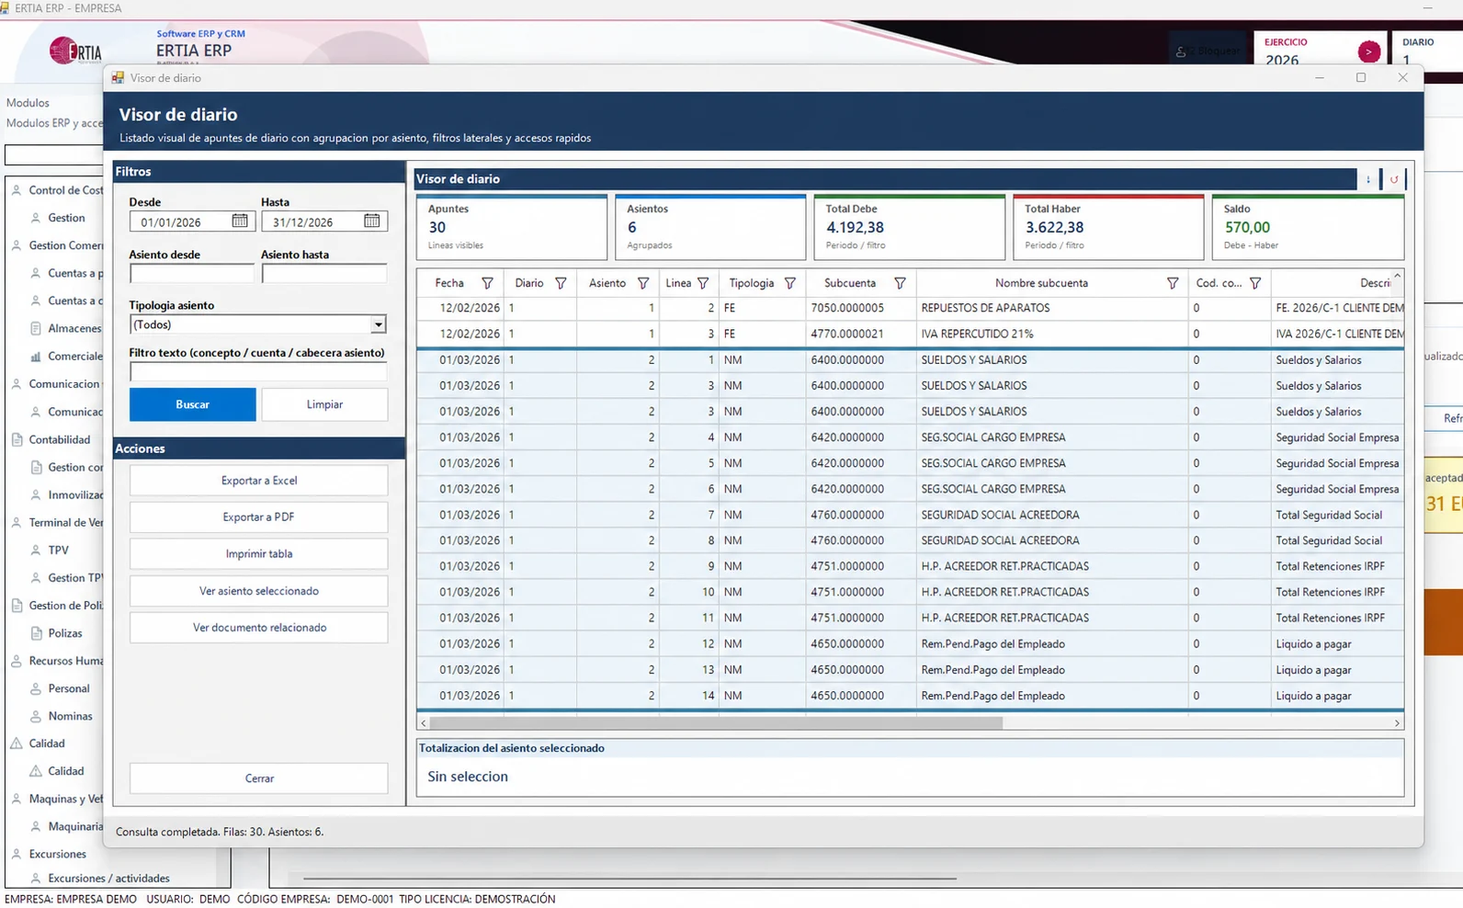This screenshot has width=1463, height=908.
Task: Click the document icon beside Almacenes
Action: (36, 329)
